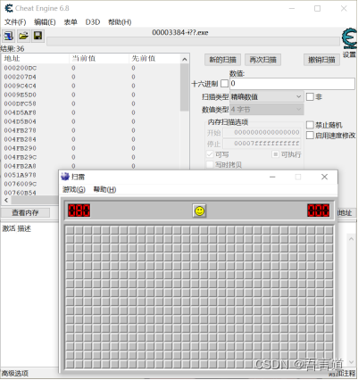Image resolution: width=358 pixels, height=380 pixels.
Task: Click the address list scroll-up arrow
Action: pyautogui.click(x=185, y=59)
